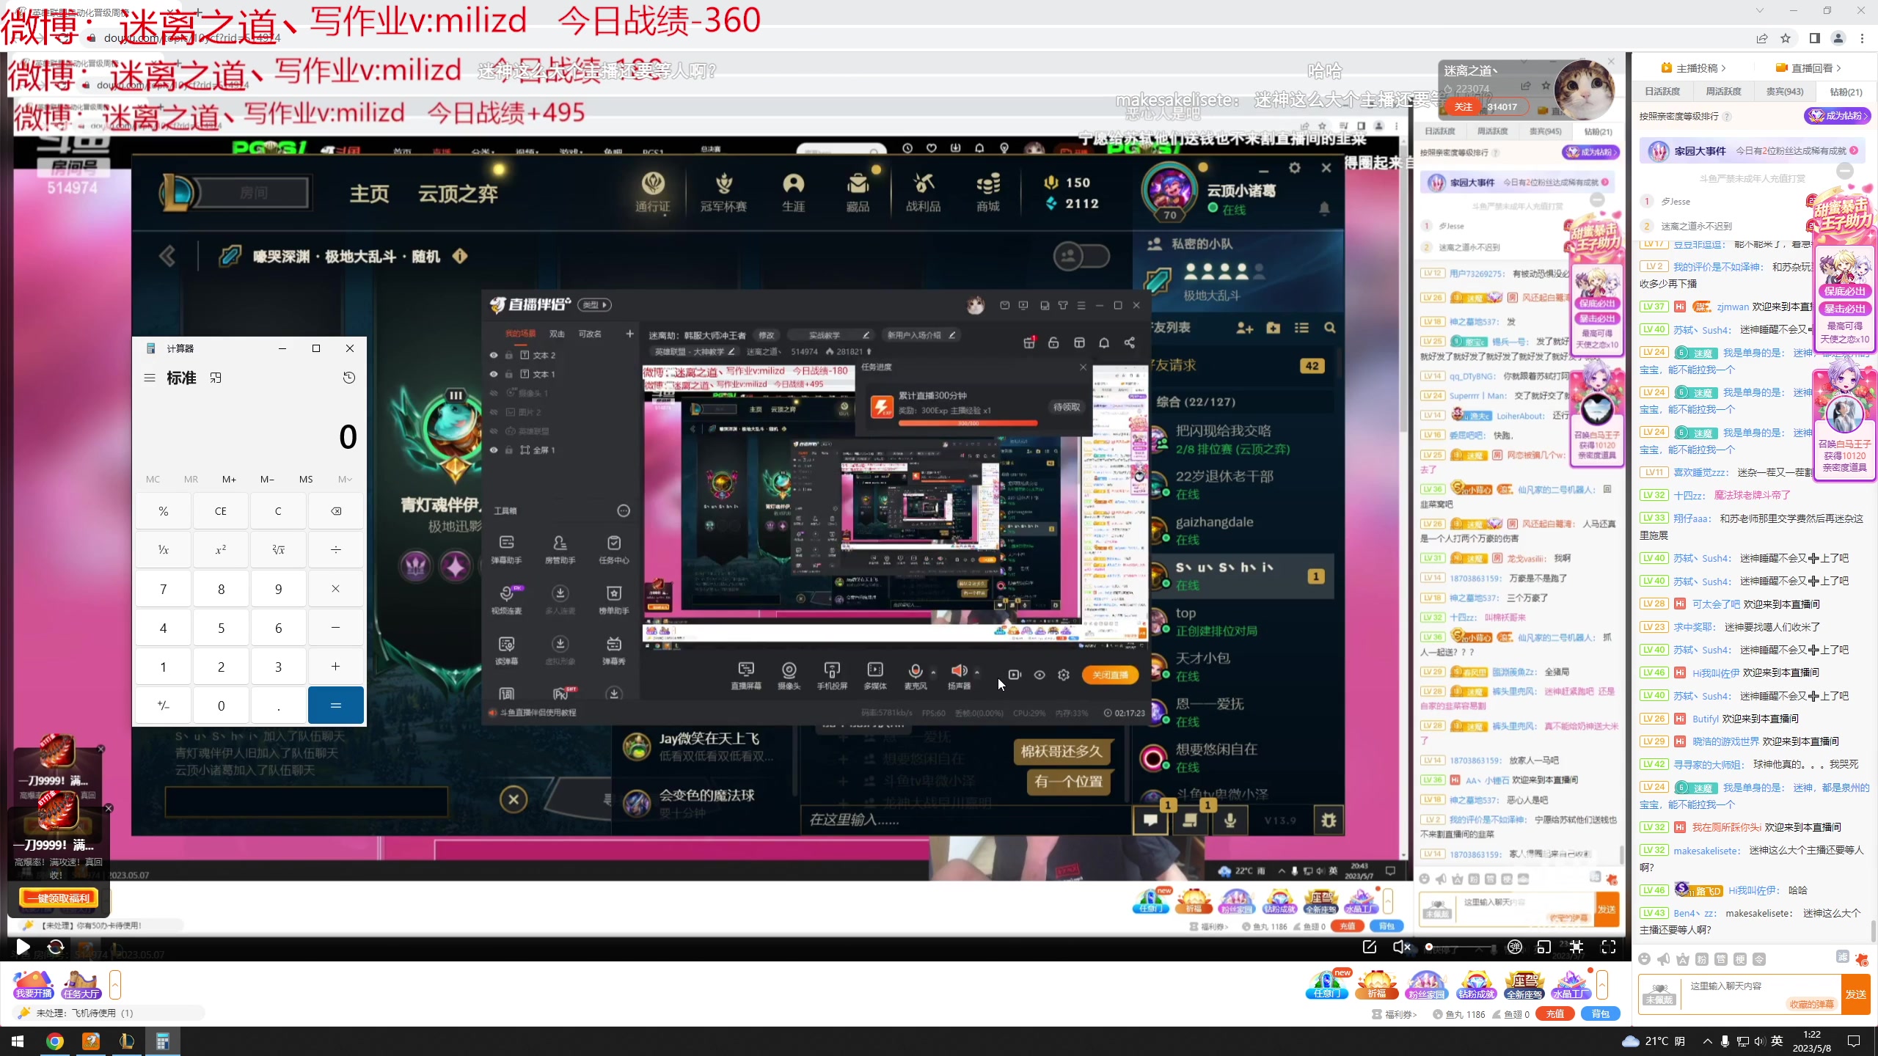Open the picture-in-picture mini window icon
This screenshot has height=1056, width=1878.
tap(1544, 947)
